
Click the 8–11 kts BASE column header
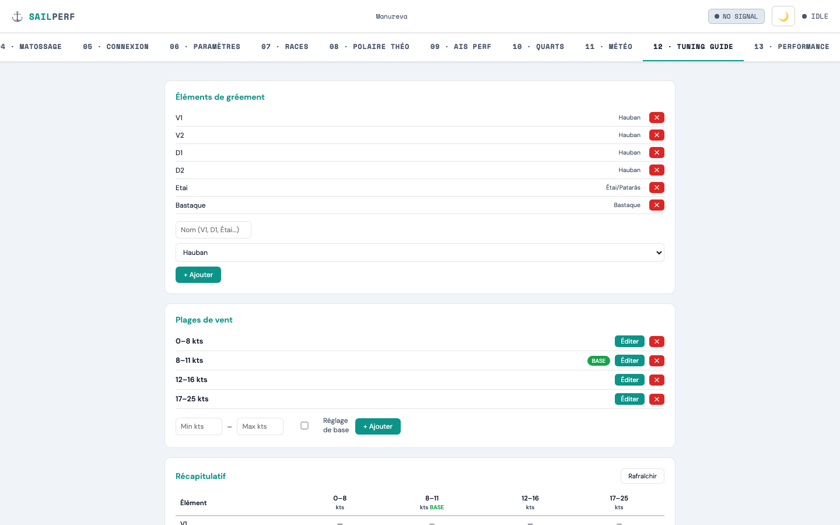click(432, 502)
